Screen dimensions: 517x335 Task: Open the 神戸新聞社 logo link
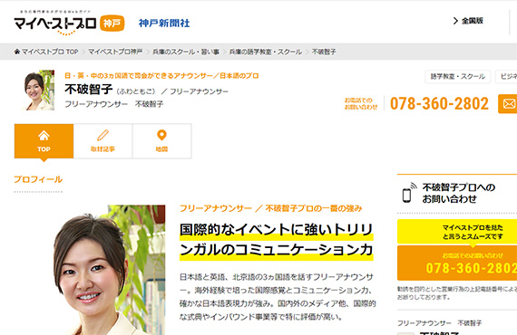(x=164, y=23)
